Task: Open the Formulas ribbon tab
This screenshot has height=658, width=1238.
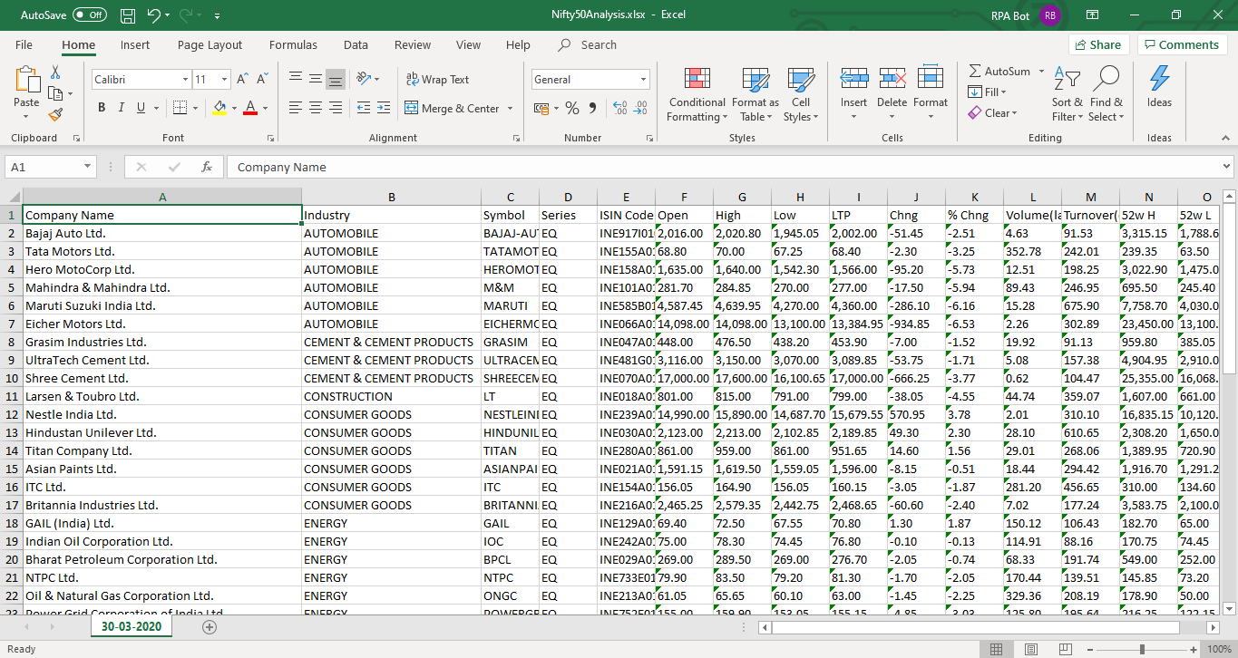Action: click(x=293, y=44)
